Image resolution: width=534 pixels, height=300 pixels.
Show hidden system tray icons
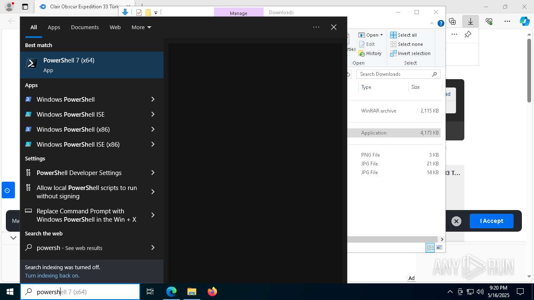tap(450, 292)
